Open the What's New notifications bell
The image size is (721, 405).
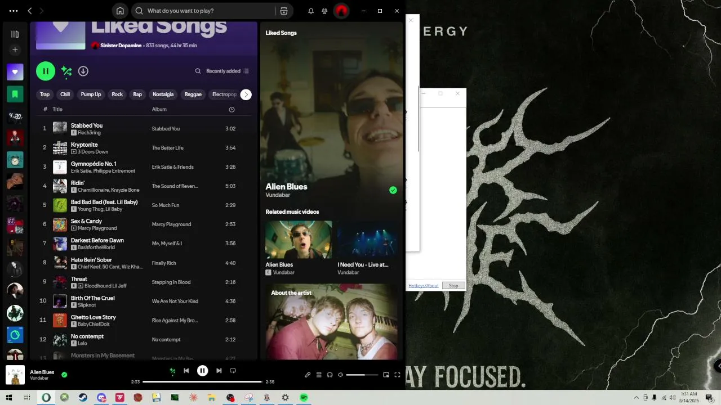pyautogui.click(x=311, y=11)
